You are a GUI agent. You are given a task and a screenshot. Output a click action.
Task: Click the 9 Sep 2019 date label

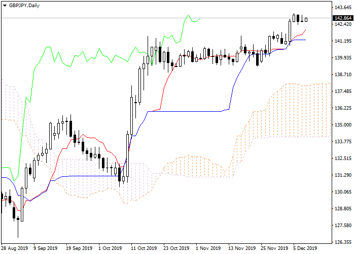46,248
